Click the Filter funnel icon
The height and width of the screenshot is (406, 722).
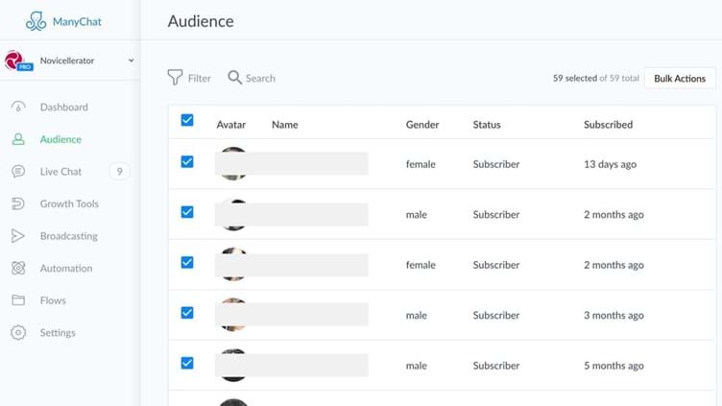175,78
